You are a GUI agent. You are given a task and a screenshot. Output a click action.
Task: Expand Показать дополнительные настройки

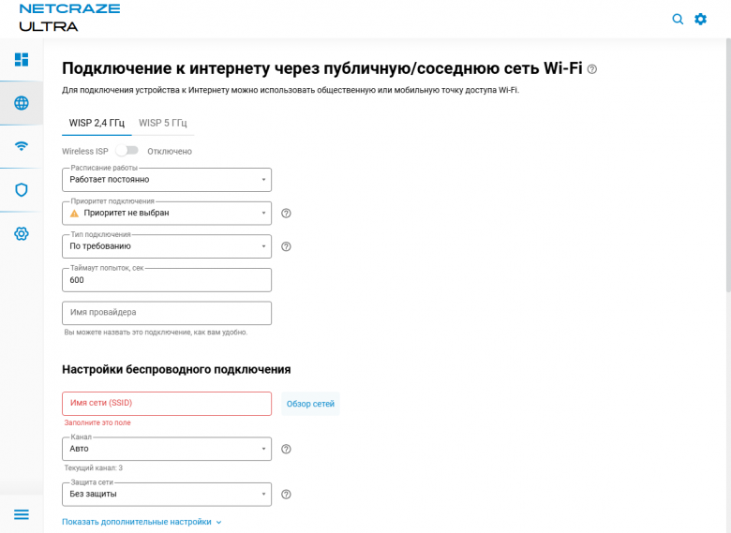[x=142, y=522]
